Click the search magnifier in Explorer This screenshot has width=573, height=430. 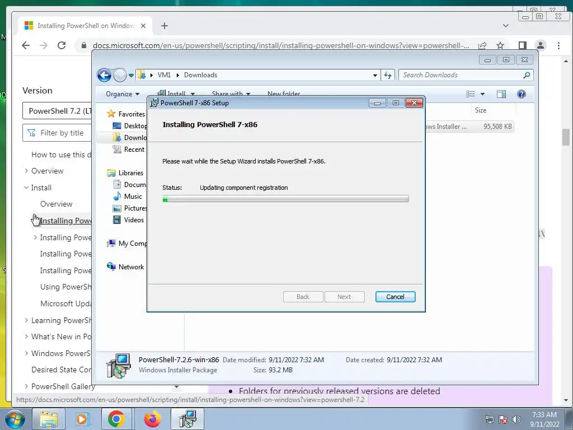[527, 75]
